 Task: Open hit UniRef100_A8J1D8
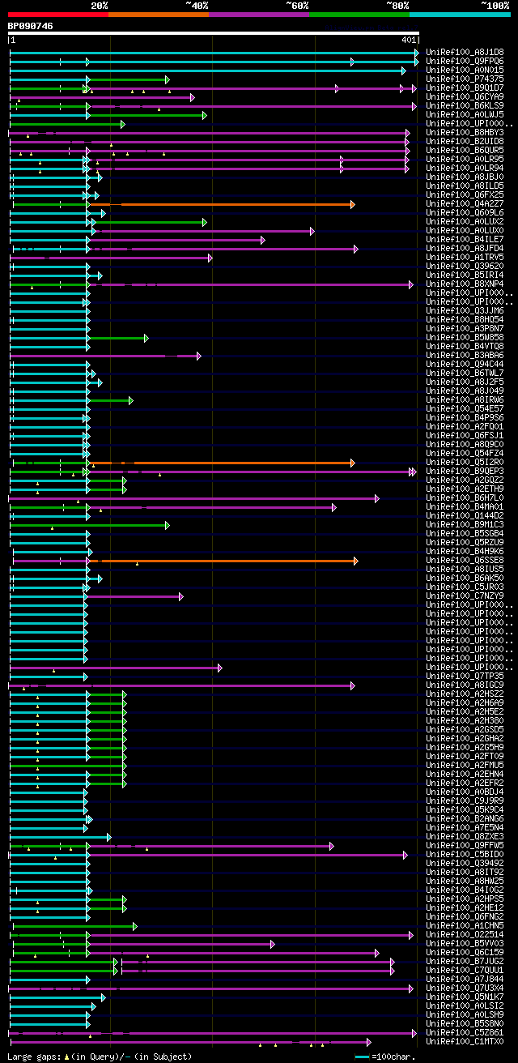tap(465, 52)
